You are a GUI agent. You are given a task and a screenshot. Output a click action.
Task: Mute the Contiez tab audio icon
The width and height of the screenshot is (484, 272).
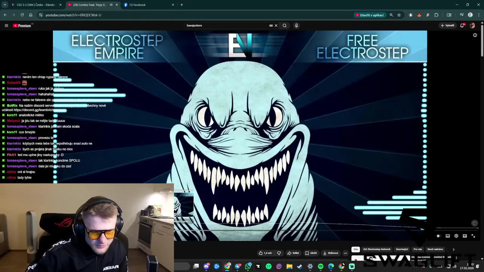pyautogui.click(x=111, y=5)
